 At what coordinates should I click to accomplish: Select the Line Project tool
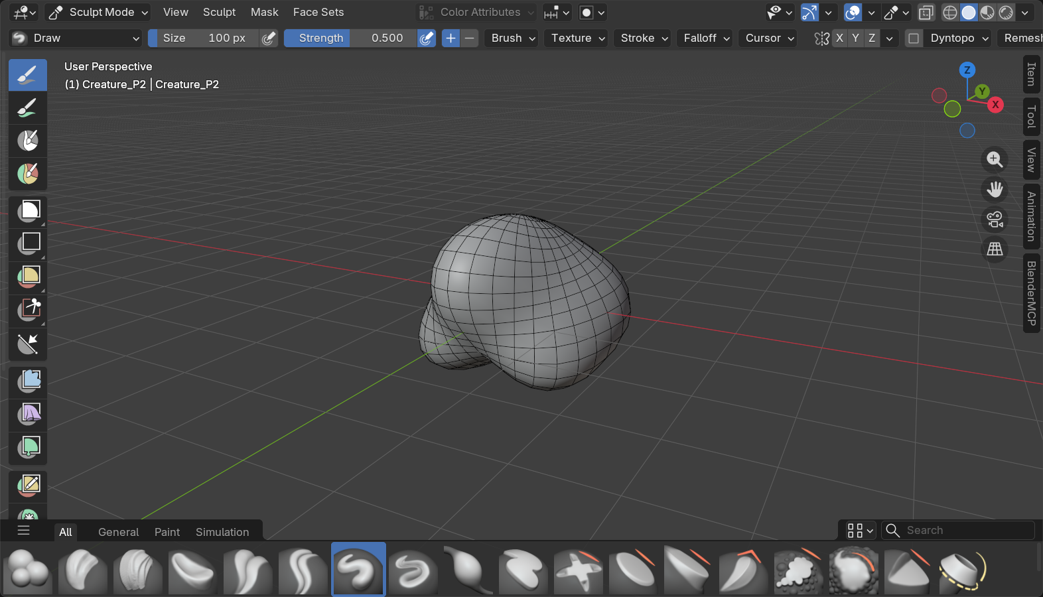(28, 344)
